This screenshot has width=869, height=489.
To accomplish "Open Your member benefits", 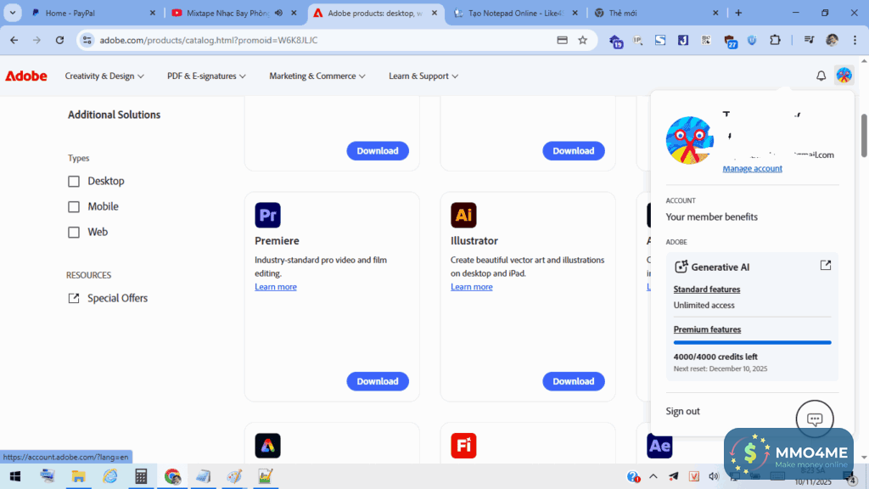I will (x=712, y=216).
